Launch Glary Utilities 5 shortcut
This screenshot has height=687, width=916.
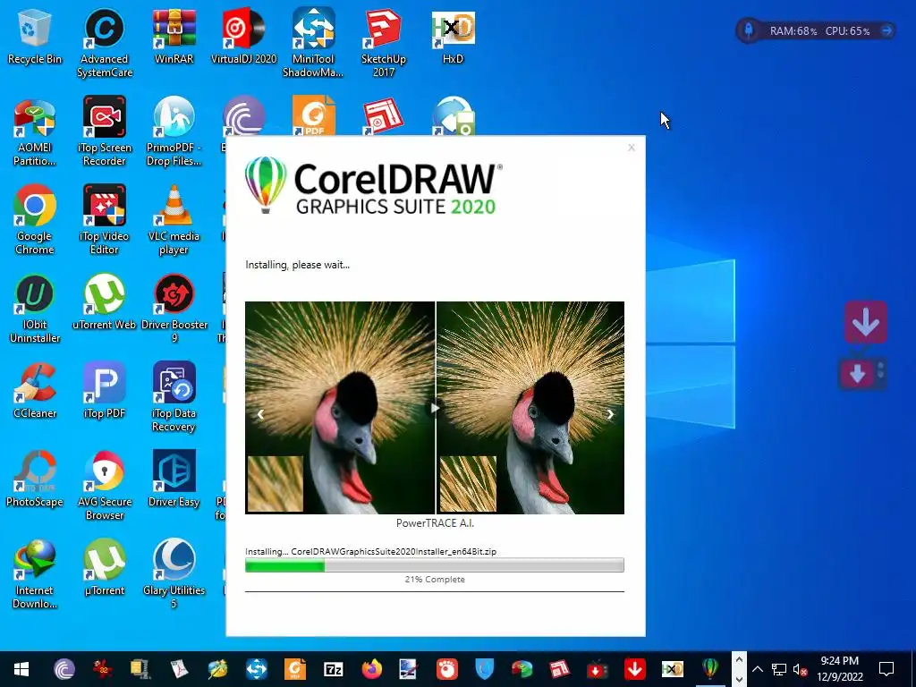point(174,575)
